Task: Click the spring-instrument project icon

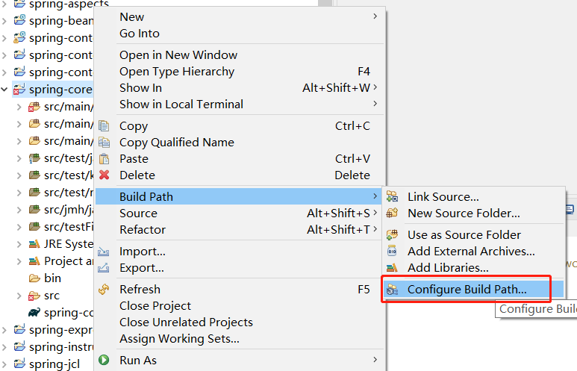Action: coord(19,346)
